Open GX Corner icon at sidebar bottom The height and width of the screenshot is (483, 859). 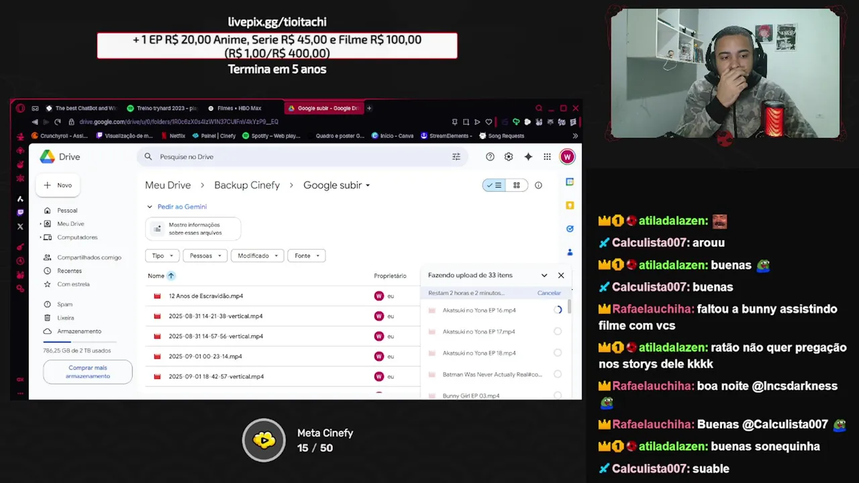pyautogui.click(x=20, y=379)
